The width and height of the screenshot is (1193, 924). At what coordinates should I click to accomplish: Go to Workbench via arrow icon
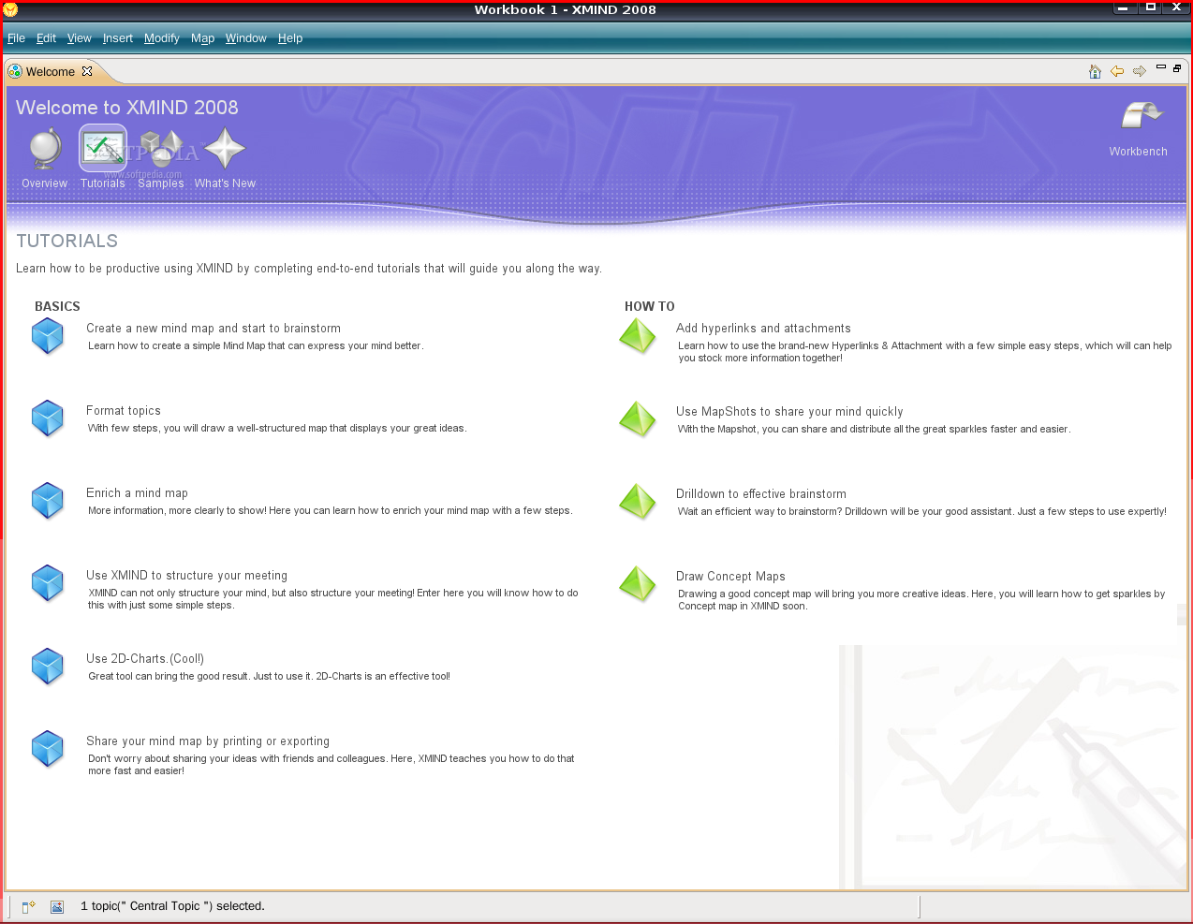click(1141, 116)
